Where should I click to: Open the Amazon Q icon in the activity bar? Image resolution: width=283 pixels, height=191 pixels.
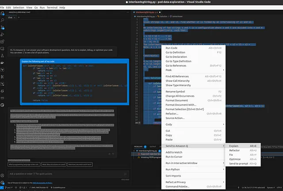click(2, 105)
